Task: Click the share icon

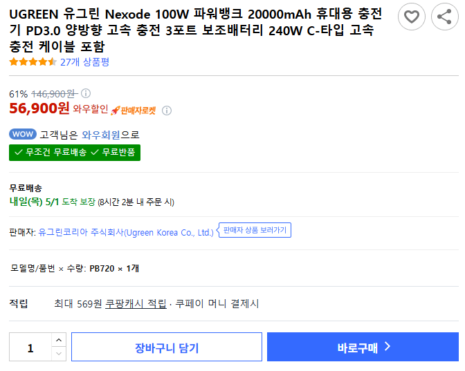Action: click(x=444, y=17)
